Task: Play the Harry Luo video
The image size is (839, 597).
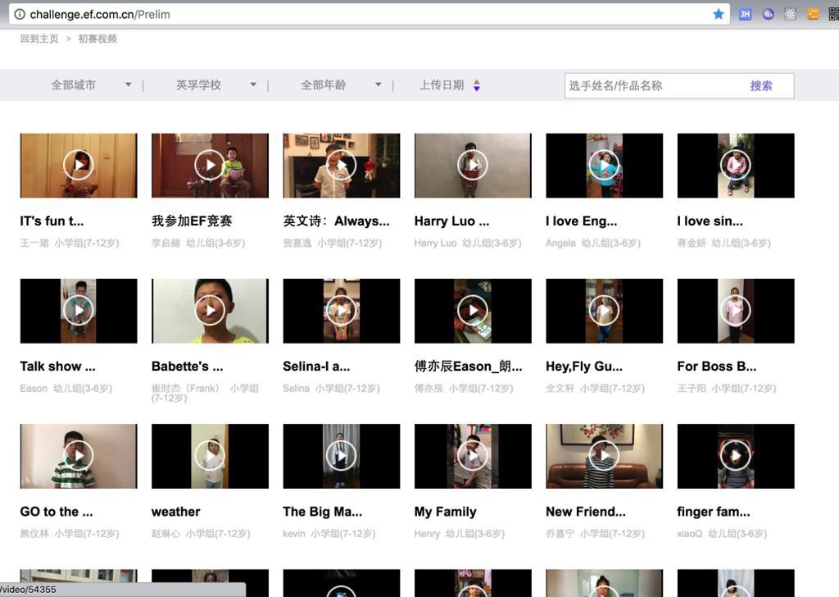Action: click(473, 165)
